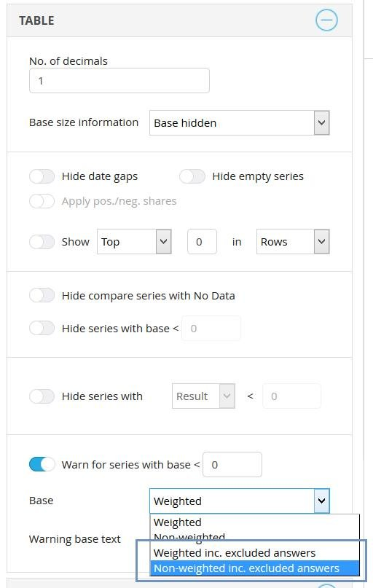Enable Hide empty series switch
Viewport: 373px width, 588px height.
[x=192, y=176]
